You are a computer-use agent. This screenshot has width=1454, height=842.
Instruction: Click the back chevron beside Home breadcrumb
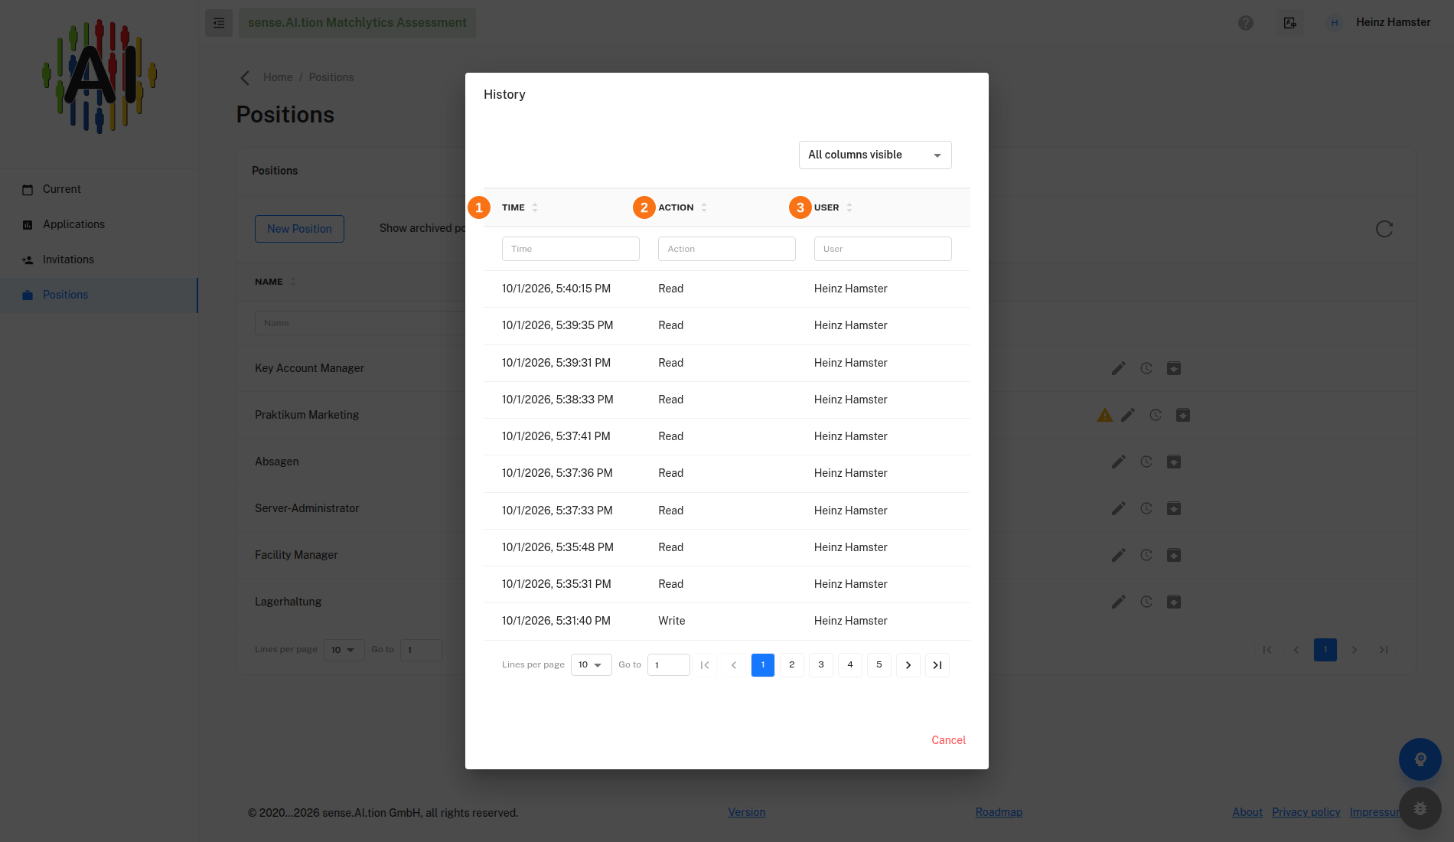(245, 77)
